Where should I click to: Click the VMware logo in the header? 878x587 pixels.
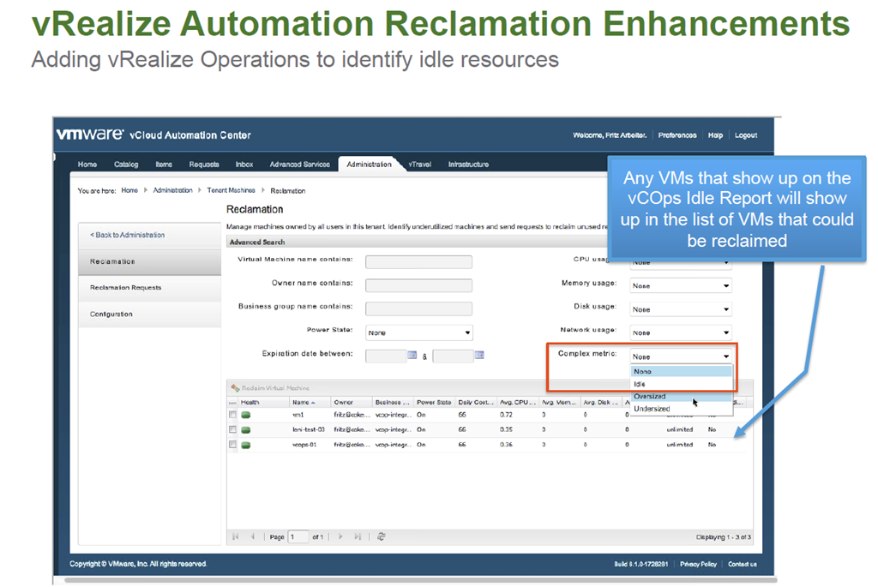89,135
